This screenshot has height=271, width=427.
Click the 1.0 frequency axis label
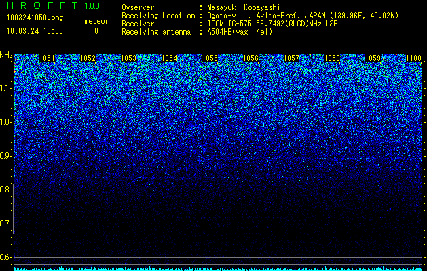6,122
